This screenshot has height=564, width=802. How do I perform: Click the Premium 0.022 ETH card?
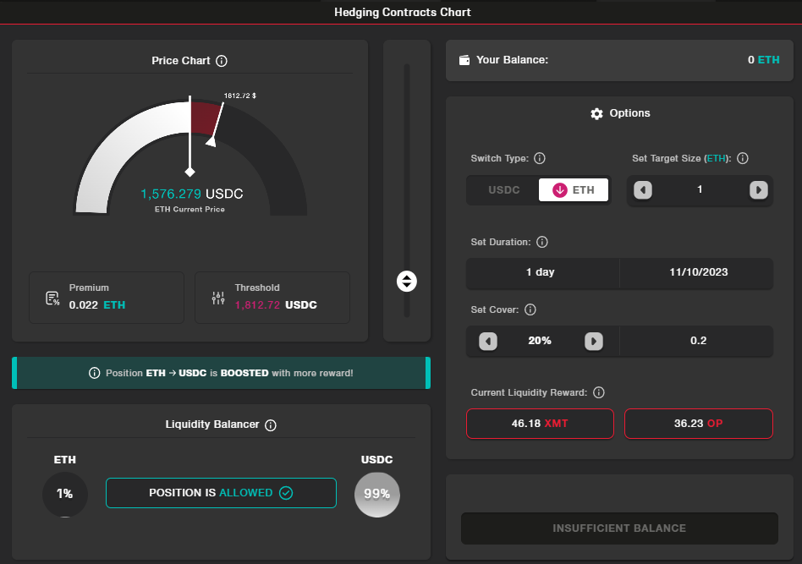[x=107, y=298]
